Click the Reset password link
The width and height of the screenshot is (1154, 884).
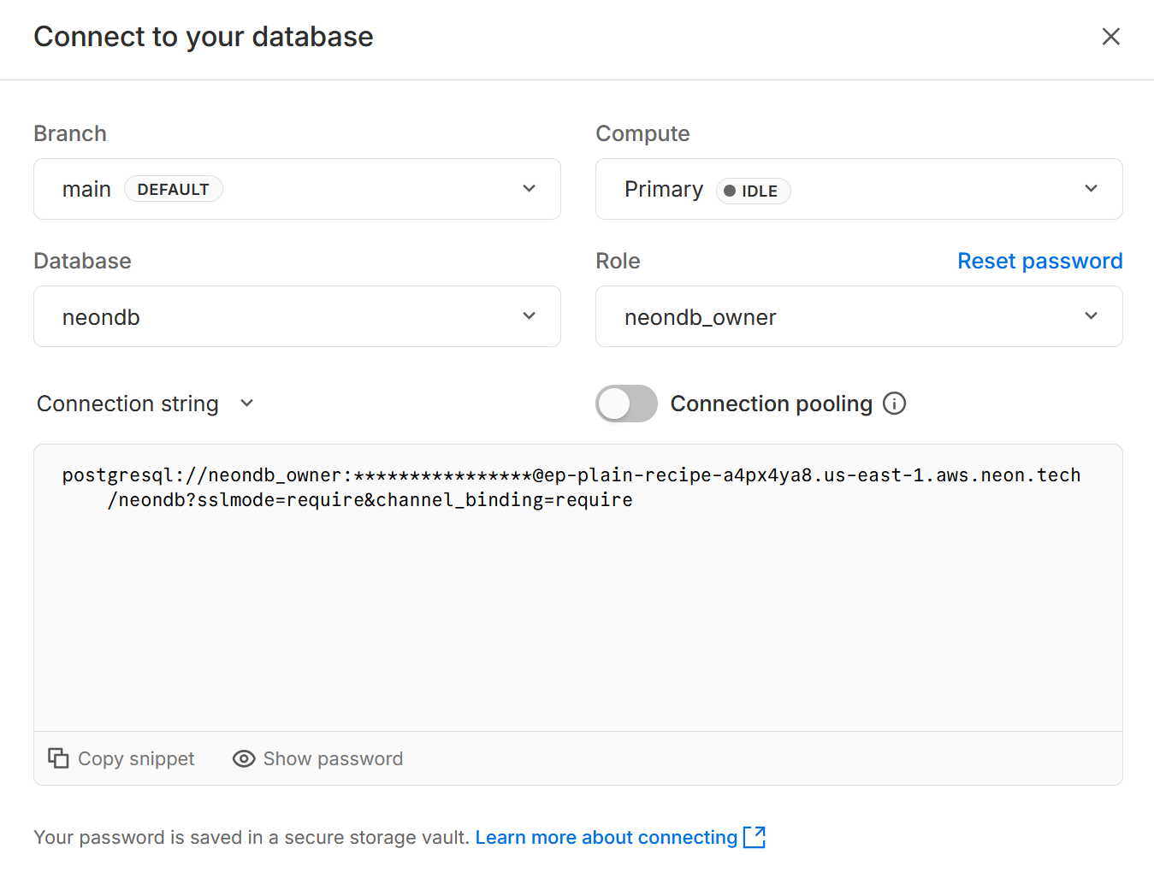click(1039, 261)
